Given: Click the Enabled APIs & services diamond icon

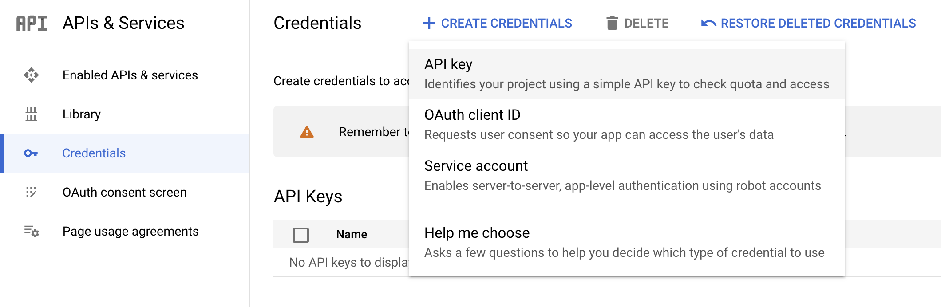Looking at the screenshot, I should (31, 75).
